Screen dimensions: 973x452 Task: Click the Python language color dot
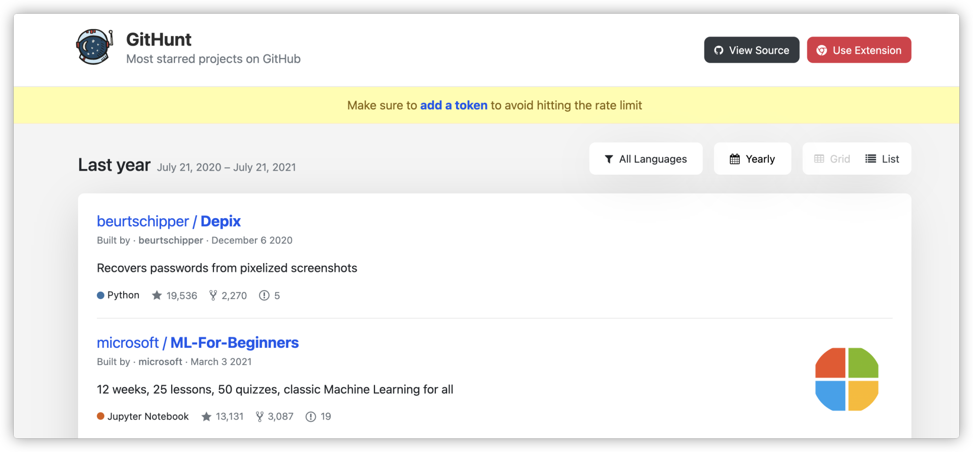(100, 296)
